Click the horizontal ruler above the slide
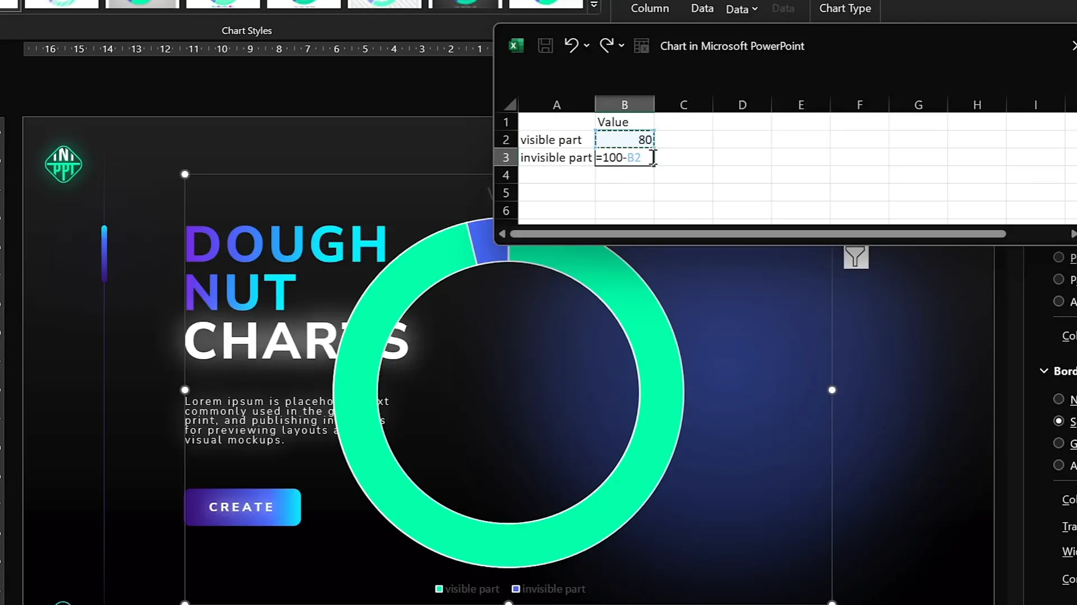Screen dimensions: 1077x605 click(x=258, y=49)
